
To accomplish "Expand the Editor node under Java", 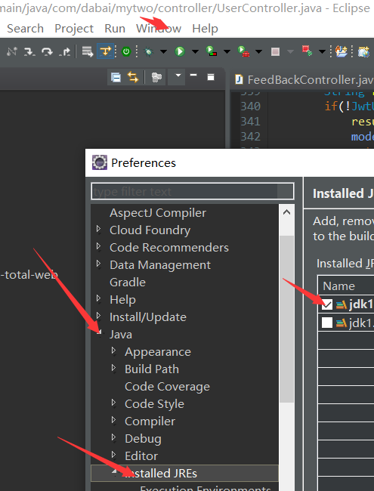I will 114,455.
